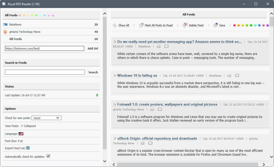
Task: Click the print icon on the Amazon messaging post
Action: tap(159, 46)
